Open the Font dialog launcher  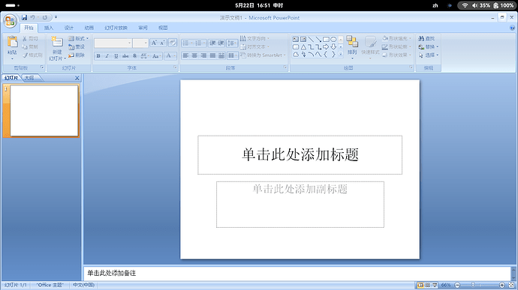175,67
